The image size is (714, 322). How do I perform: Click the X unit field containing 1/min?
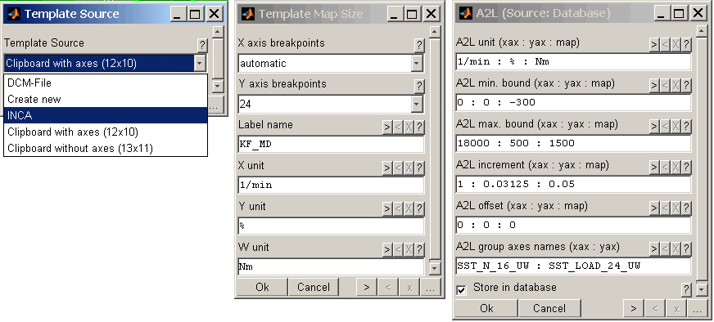point(331,185)
